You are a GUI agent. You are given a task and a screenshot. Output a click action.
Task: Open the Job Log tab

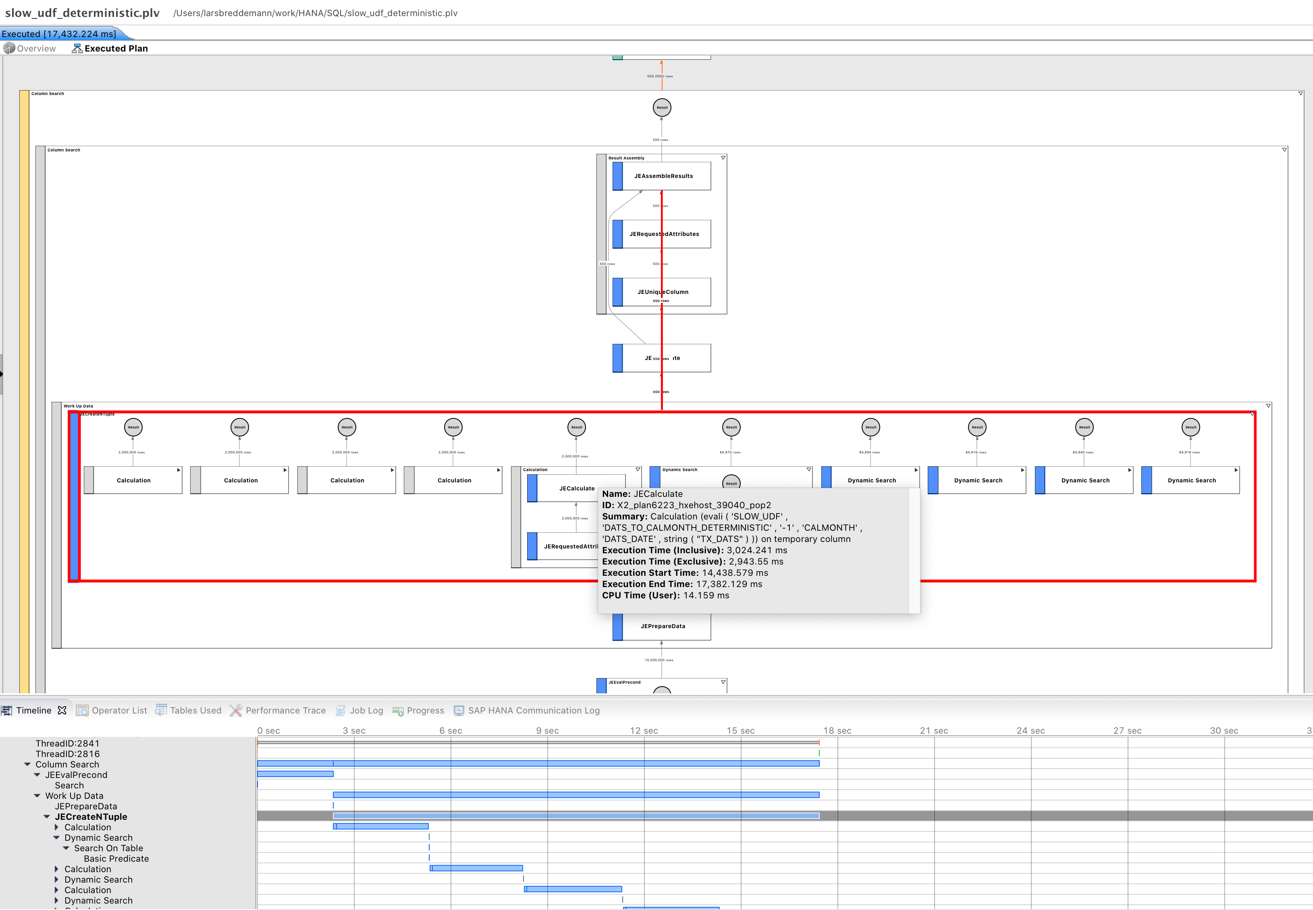(x=359, y=710)
